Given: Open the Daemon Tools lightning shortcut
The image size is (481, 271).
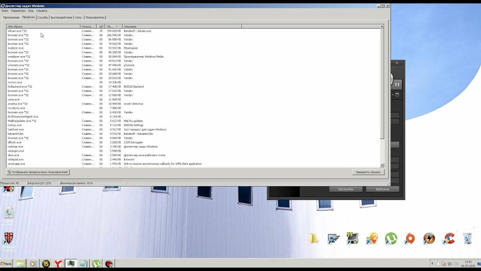Looking at the screenshot, I should tap(429, 238).
